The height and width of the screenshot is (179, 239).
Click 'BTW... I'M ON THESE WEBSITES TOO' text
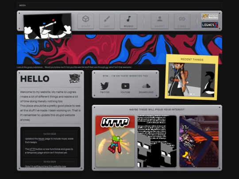[125, 76]
